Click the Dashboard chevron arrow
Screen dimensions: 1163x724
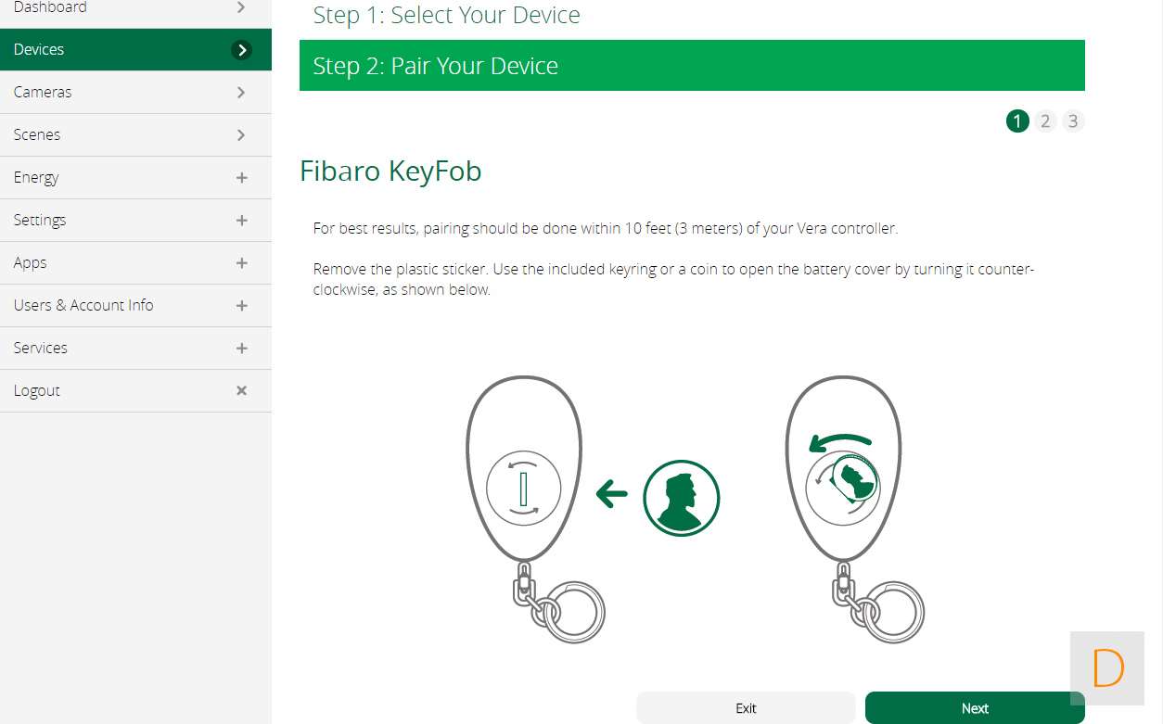(241, 7)
